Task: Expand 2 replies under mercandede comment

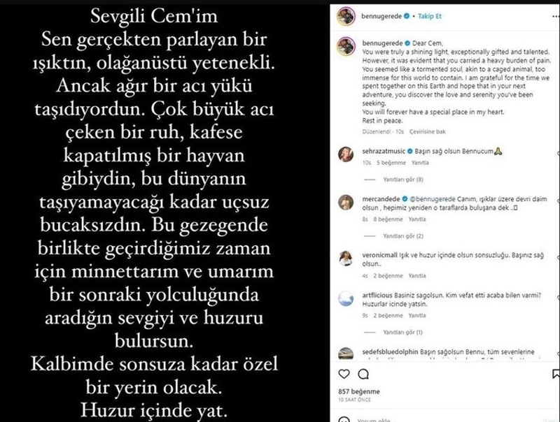Action: [x=403, y=236]
